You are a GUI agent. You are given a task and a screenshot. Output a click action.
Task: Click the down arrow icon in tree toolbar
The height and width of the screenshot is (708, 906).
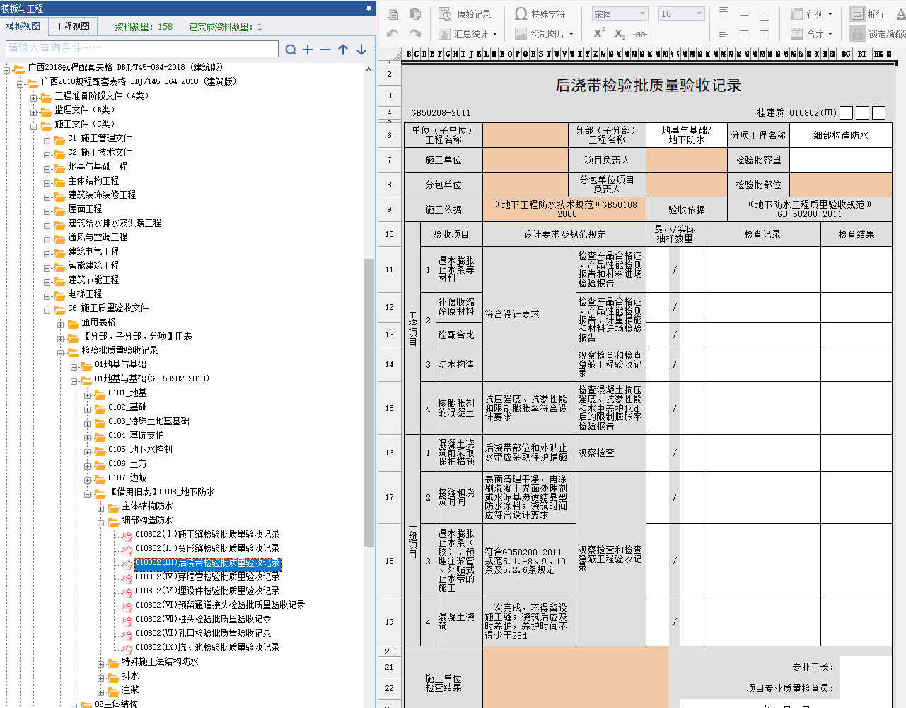361,50
